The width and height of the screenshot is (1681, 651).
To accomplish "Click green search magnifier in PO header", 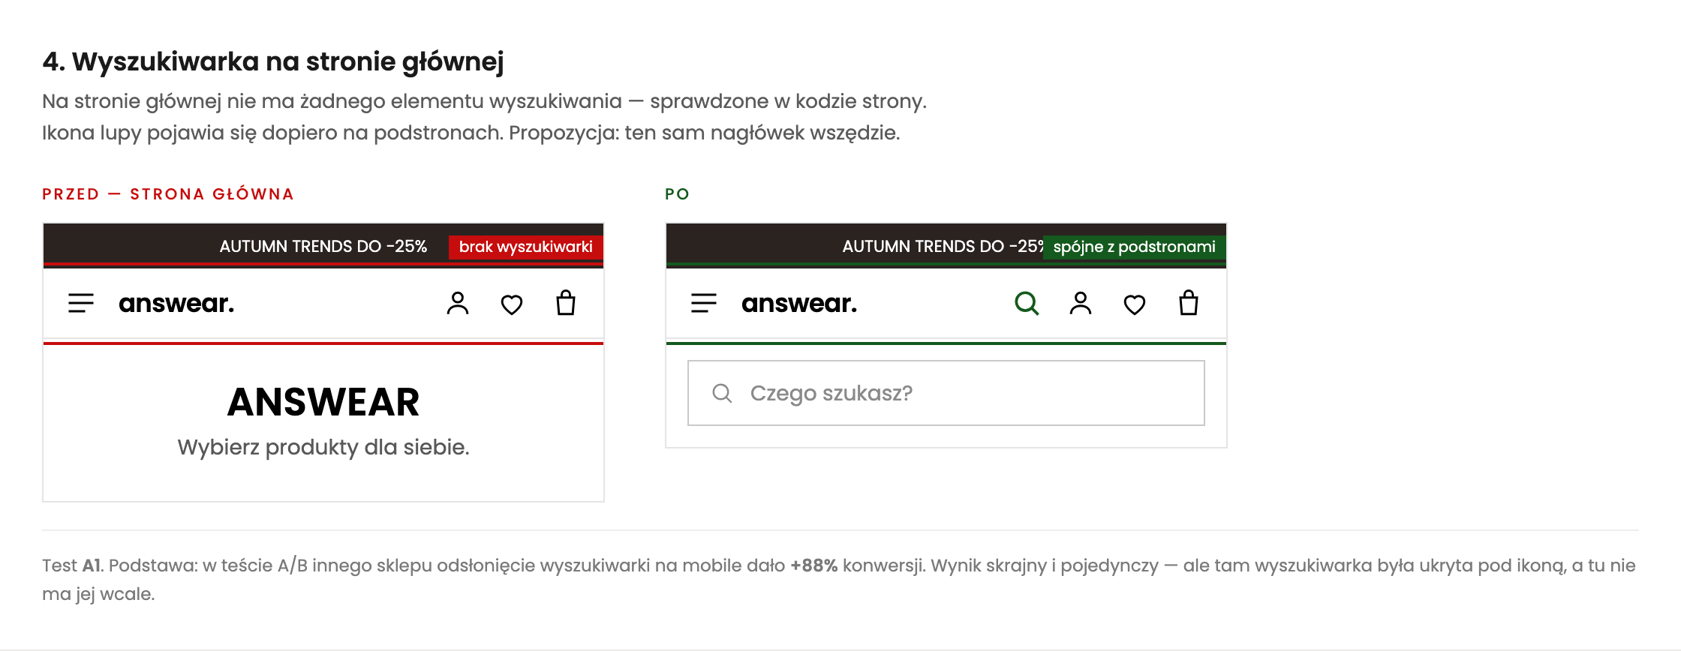I will click(1027, 303).
